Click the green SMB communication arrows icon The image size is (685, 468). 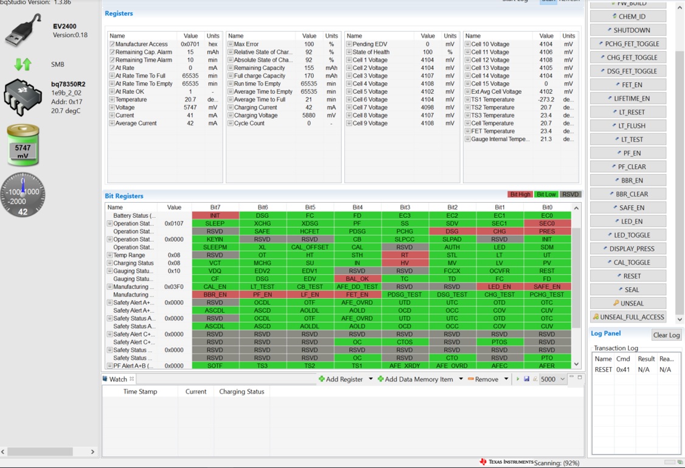[x=23, y=65]
